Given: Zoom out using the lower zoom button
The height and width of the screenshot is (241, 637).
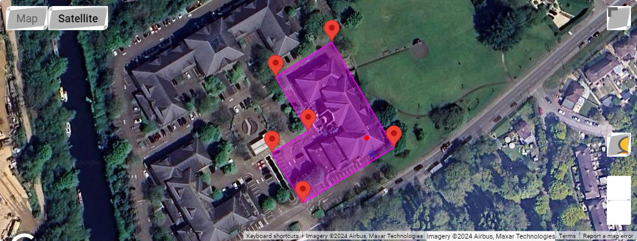Looking at the screenshot, I should (x=619, y=213).
